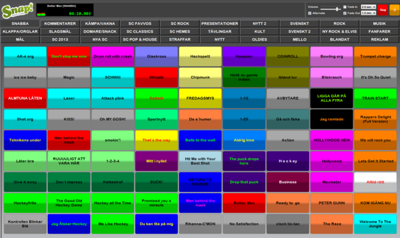
Task: Trigger the Bilskrasch sound
Action: pos(331,77)
